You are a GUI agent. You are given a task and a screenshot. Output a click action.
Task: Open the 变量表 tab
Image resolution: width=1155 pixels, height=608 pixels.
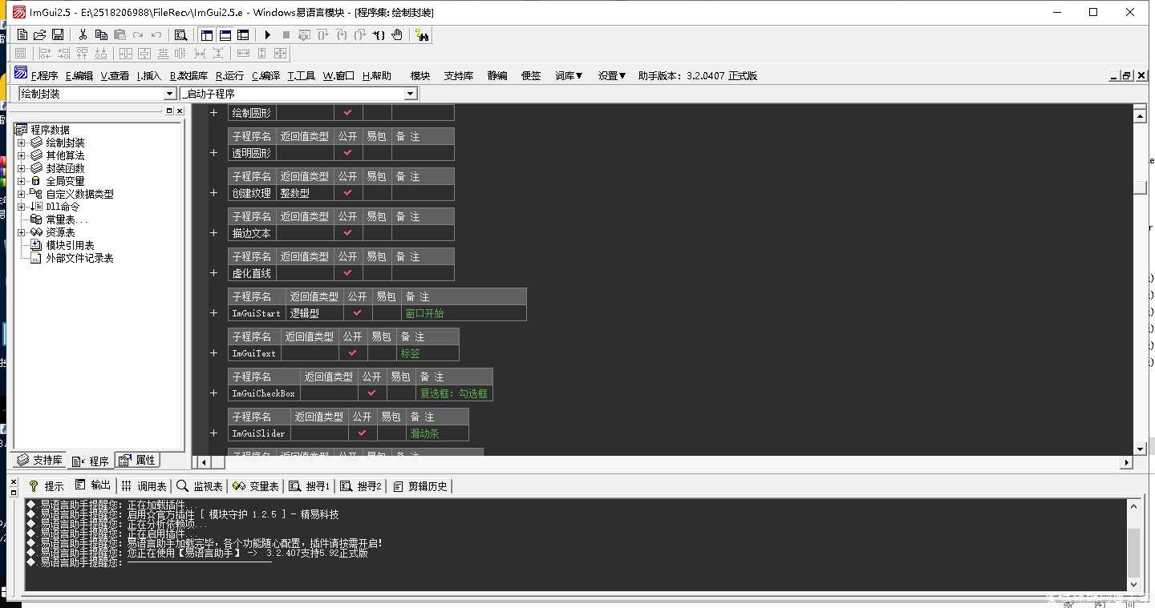[x=256, y=486]
